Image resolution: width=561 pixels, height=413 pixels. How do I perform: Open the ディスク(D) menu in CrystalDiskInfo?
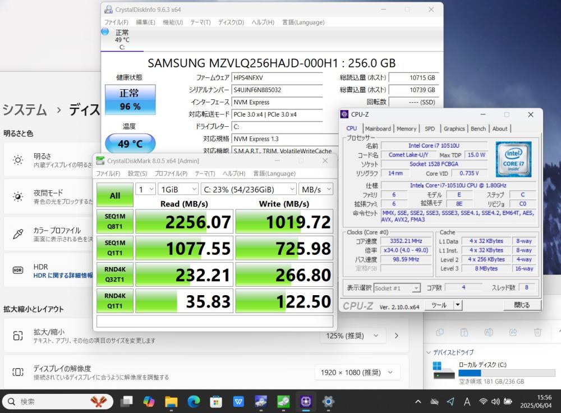point(231,22)
